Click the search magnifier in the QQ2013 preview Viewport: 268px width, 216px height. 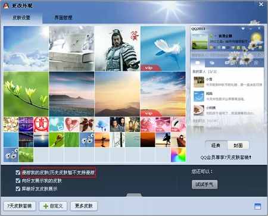point(259,55)
